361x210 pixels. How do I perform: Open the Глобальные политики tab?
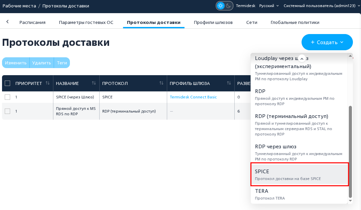(x=295, y=22)
